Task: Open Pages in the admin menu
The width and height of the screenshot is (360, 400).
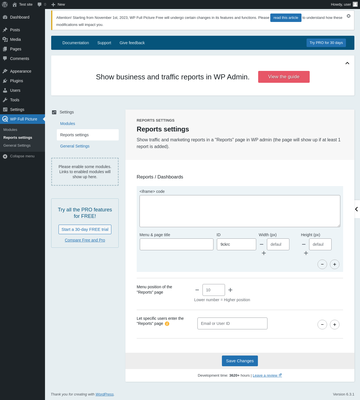Action: 22,49
